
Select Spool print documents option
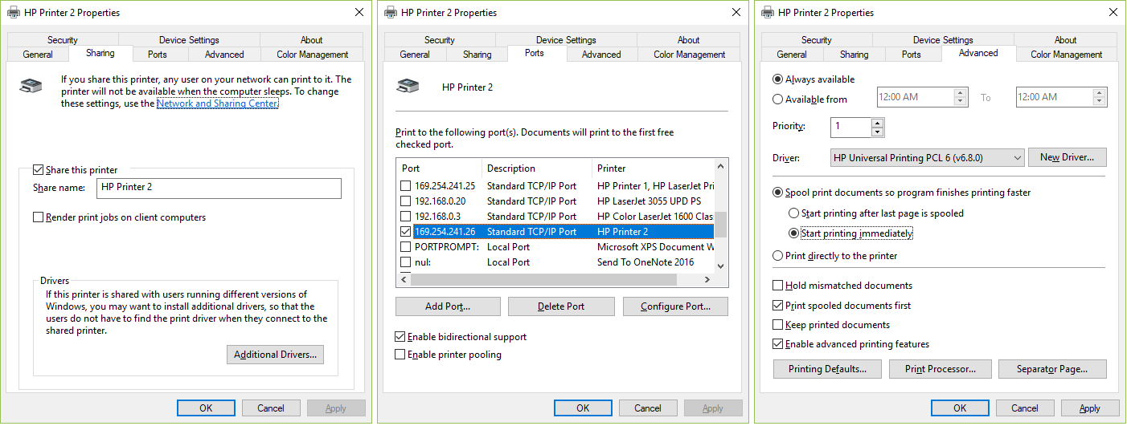click(x=777, y=193)
